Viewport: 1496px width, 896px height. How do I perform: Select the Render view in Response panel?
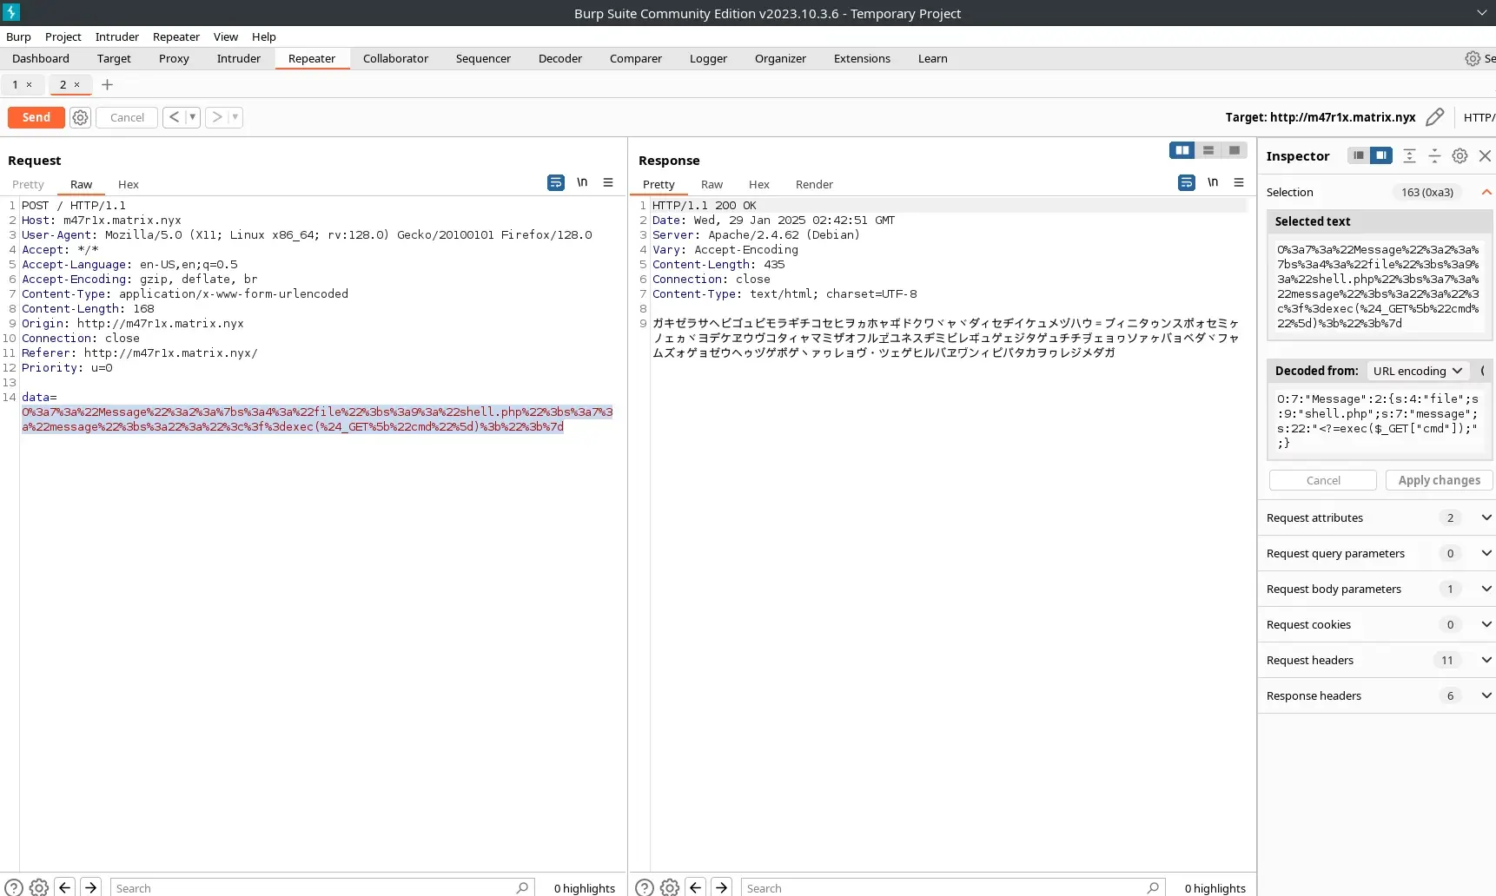point(814,184)
